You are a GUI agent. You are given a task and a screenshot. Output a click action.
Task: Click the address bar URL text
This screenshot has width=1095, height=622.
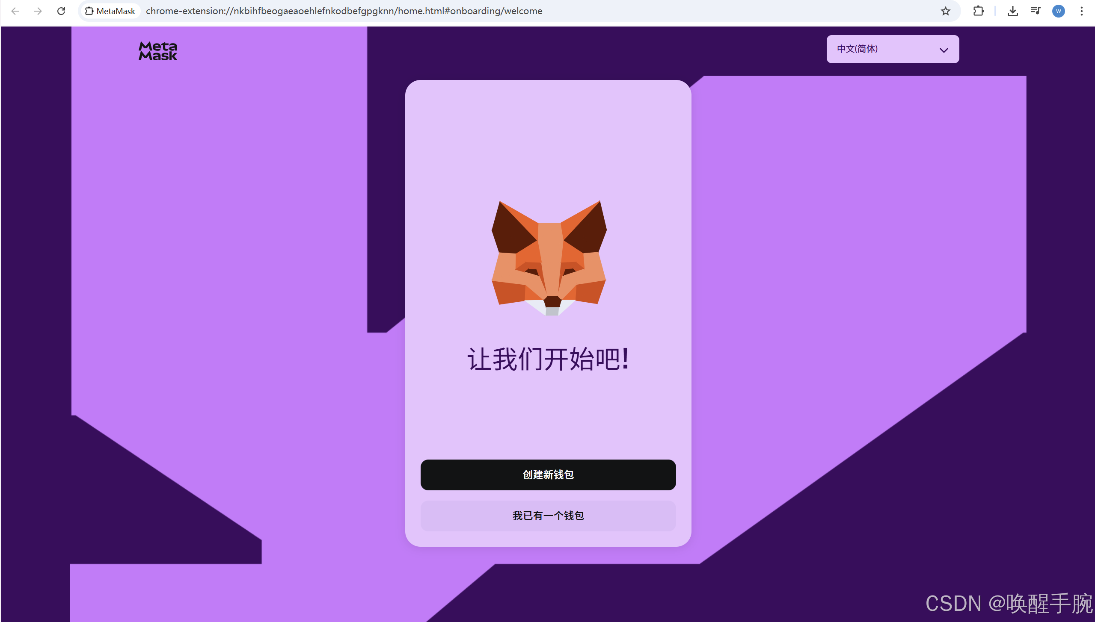coord(344,11)
